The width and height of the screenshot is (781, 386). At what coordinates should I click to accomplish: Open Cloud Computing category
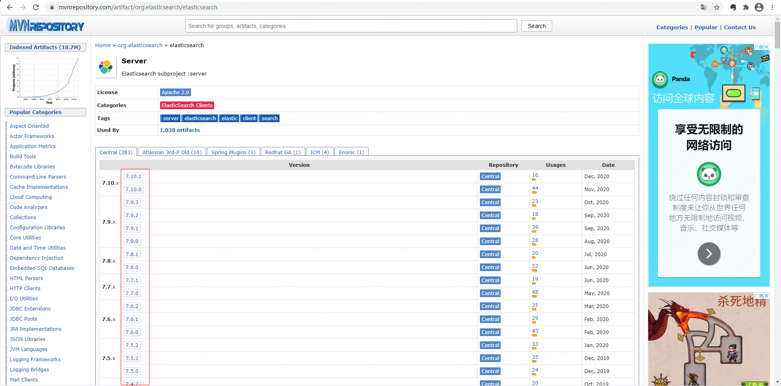pos(31,197)
